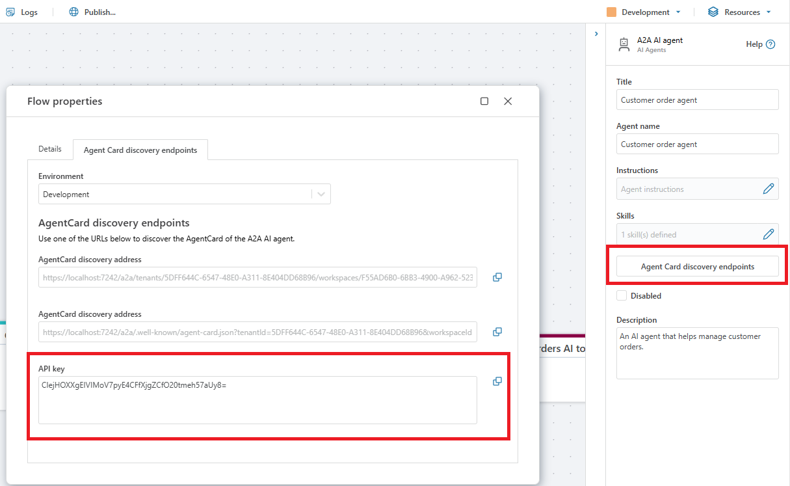790x486 pixels.
Task: Select Agent Card discovery endpoints tab
Action: pos(140,150)
